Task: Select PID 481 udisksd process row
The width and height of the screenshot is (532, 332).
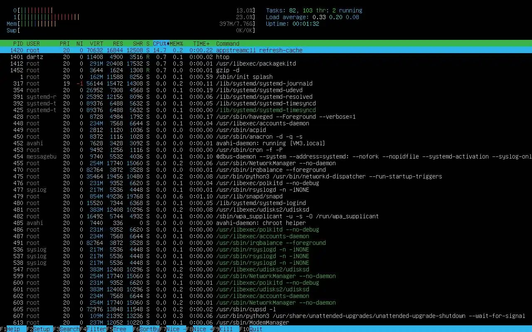Action: (x=266, y=210)
